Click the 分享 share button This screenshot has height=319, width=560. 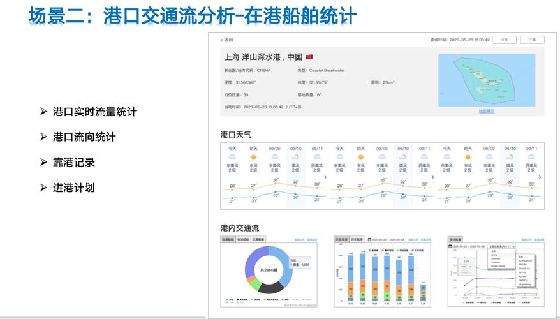tap(504, 40)
